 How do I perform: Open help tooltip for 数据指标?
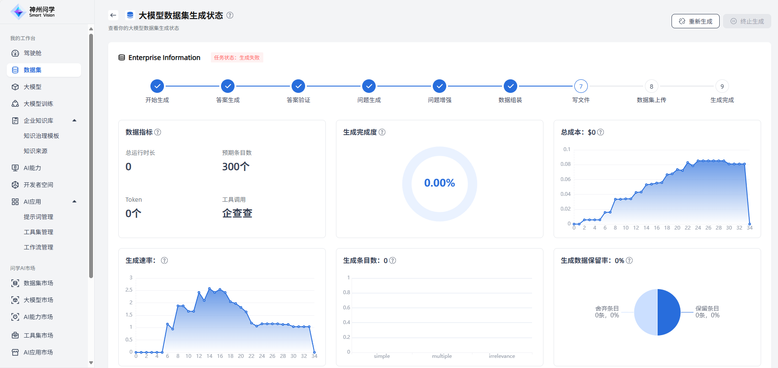(158, 132)
